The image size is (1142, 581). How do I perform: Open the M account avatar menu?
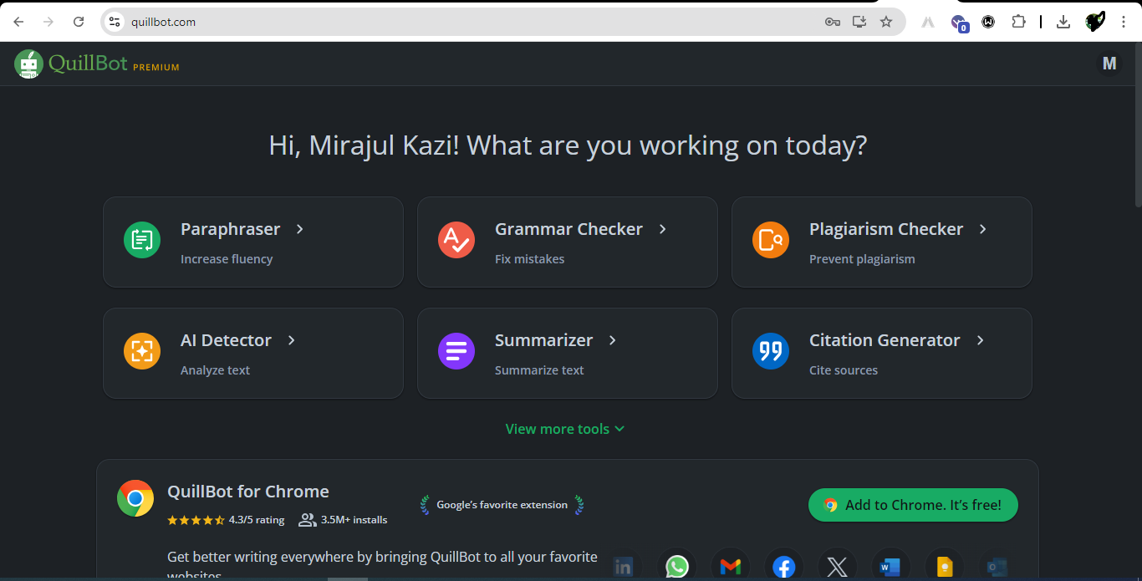(x=1109, y=64)
